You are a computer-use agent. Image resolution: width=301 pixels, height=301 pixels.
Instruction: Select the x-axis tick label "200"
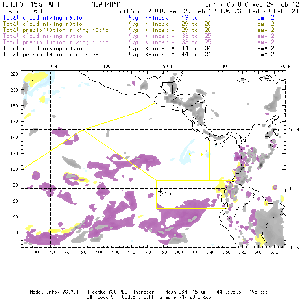pyautogui.click(x=179, y=253)
